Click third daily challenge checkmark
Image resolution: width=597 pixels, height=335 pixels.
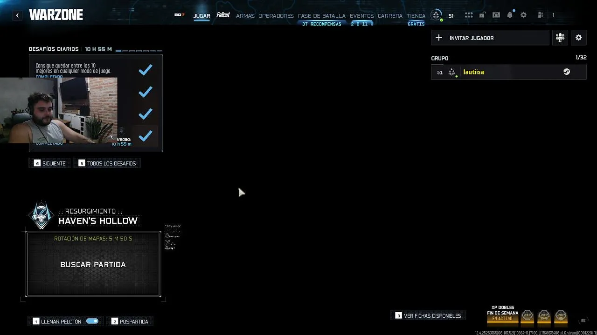pyautogui.click(x=146, y=114)
